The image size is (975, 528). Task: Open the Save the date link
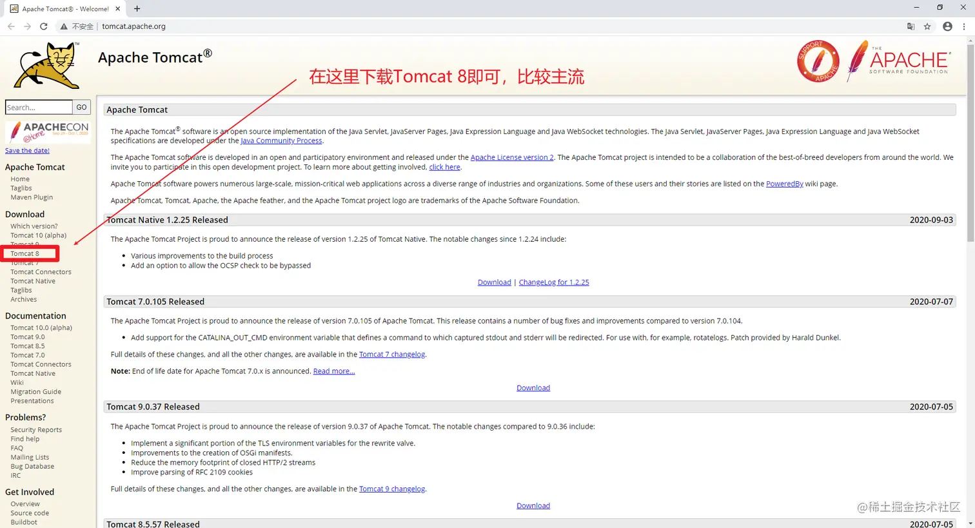coord(27,150)
